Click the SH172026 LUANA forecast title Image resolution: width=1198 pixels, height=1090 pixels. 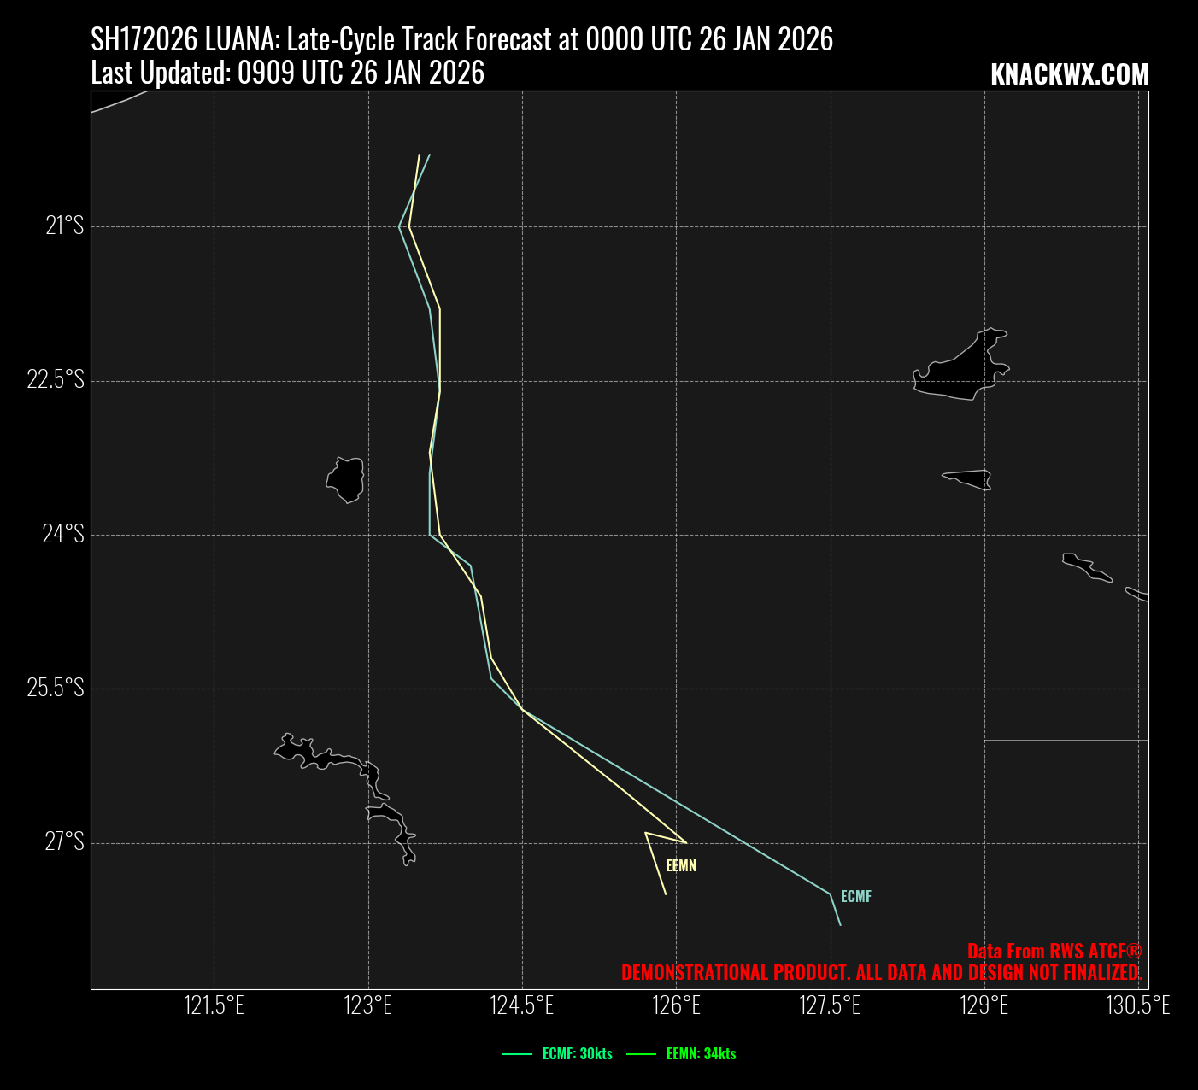tap(461, 39)
